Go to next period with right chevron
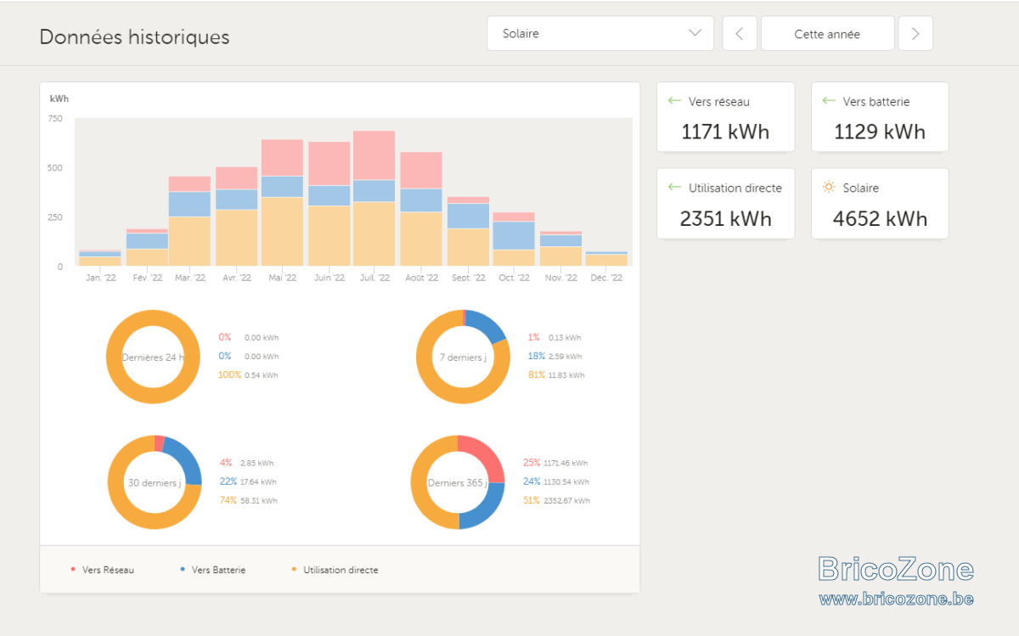Screen dimensions: 1019x636 coord(915,34)
